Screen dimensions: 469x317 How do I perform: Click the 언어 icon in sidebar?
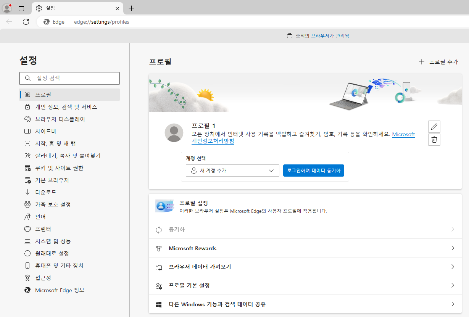[27, 217]
